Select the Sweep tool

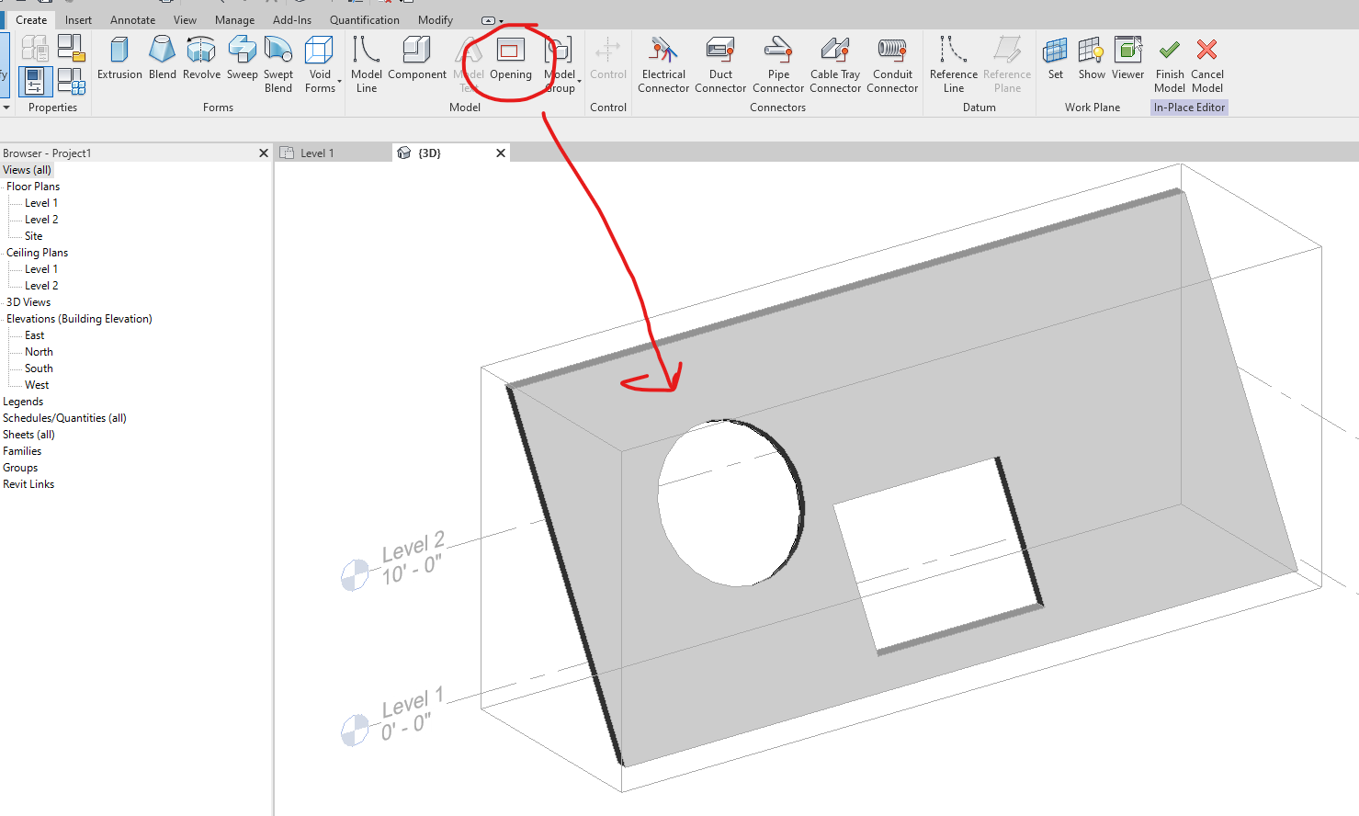pyautogui.click(x=241, y=60)
